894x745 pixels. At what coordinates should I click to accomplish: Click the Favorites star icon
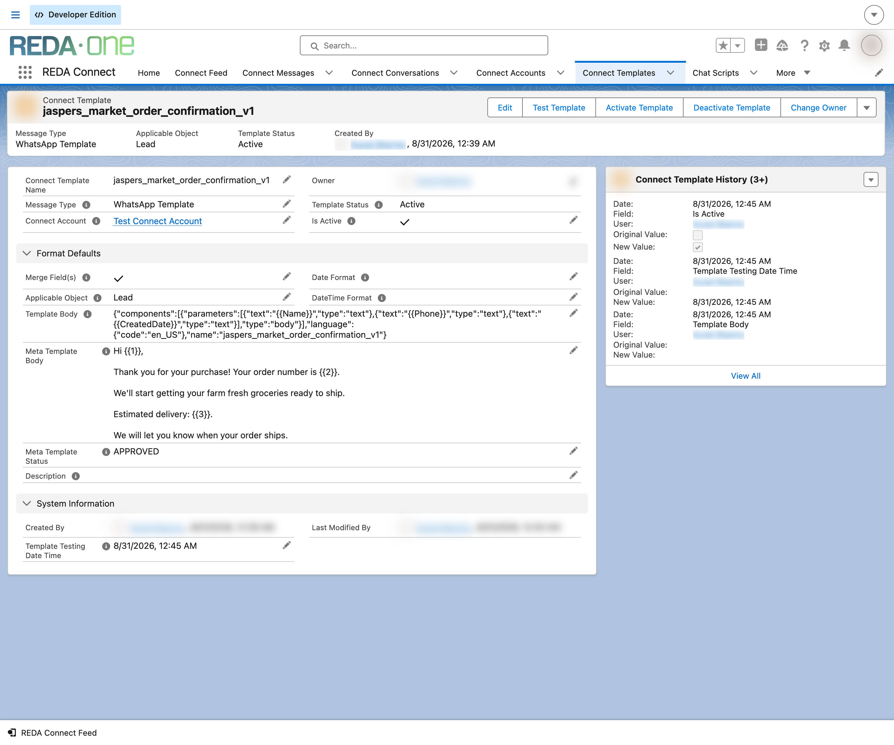point(723,45)
